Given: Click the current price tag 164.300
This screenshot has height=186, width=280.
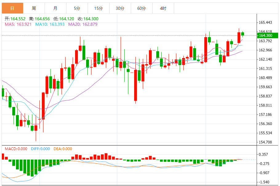Looking at the screenshot, I should (267, 36).
